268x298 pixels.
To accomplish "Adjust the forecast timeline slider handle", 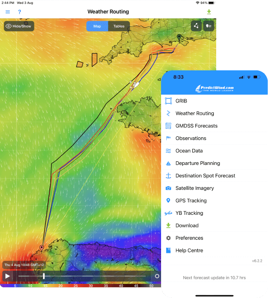I will click(x=44, y=276).
